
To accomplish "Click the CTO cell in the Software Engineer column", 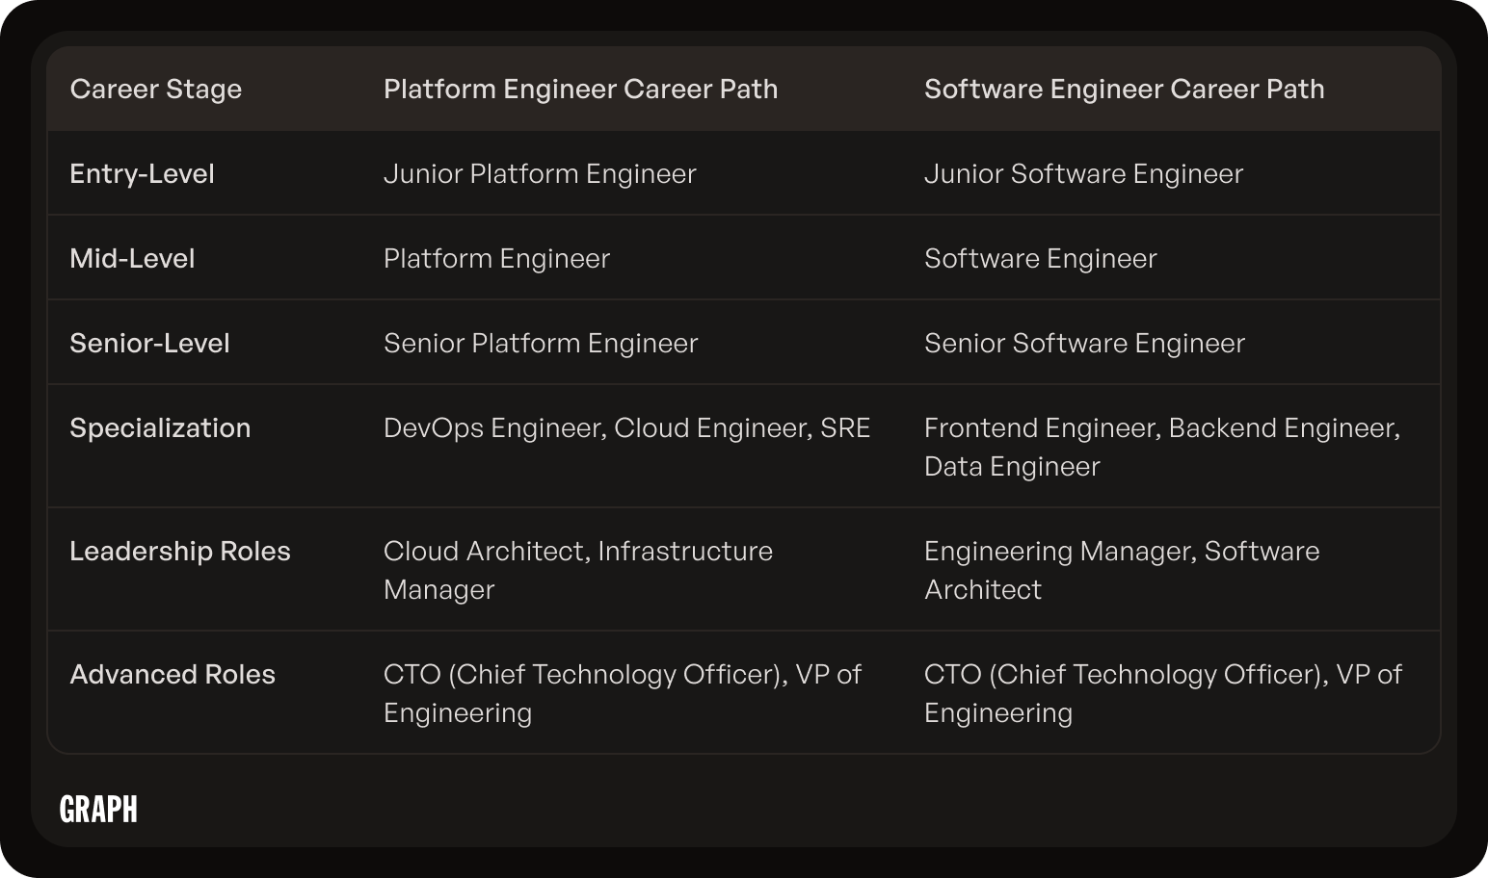I will click(1163, 694).
